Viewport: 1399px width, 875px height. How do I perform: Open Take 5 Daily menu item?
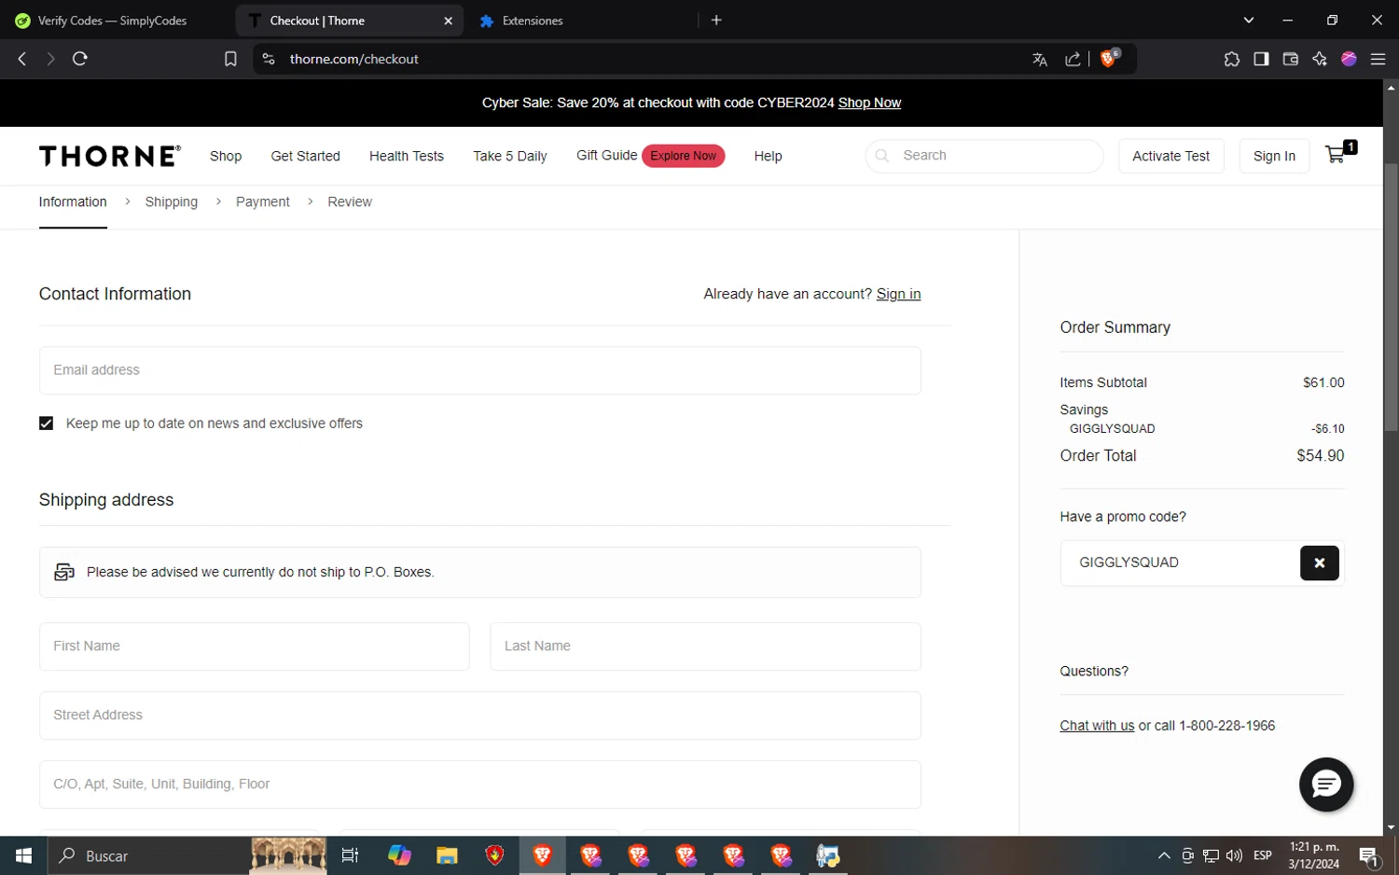point(510,156)
